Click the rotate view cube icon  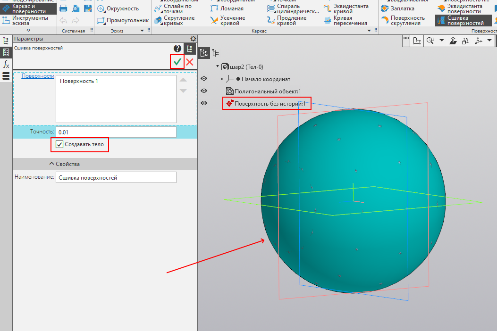pos(465,41)
